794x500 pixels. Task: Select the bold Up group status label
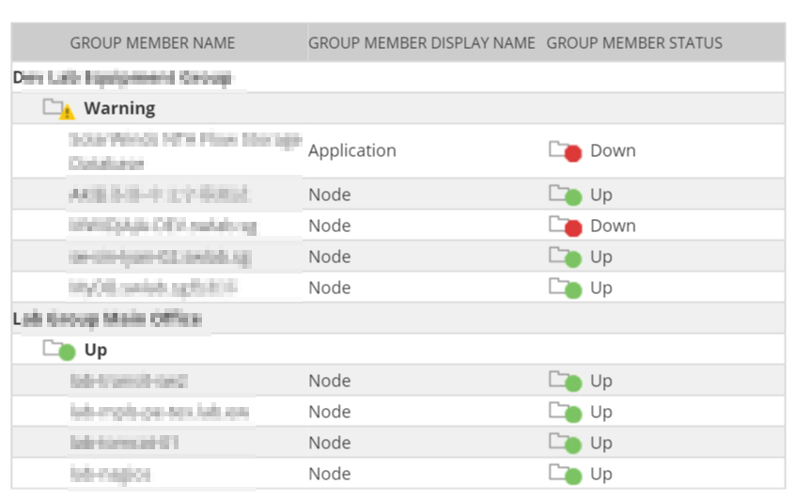point(95,350)
